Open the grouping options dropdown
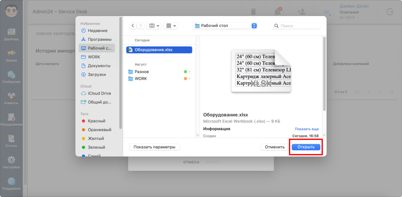402x197 pixels. (x=171, y=26)
